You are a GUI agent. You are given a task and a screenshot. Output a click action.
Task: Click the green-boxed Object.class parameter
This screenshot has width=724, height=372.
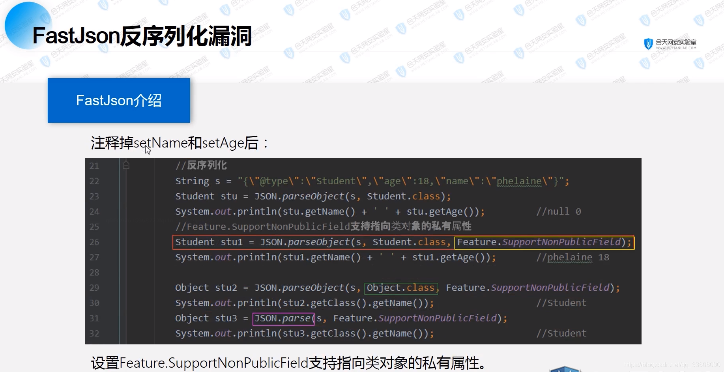(401, 288)
